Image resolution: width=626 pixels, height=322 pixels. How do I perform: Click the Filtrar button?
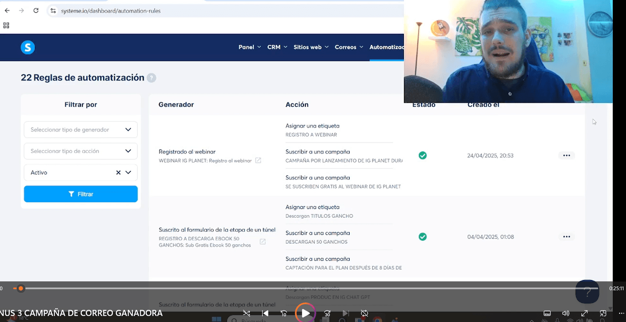pos(81,194)
